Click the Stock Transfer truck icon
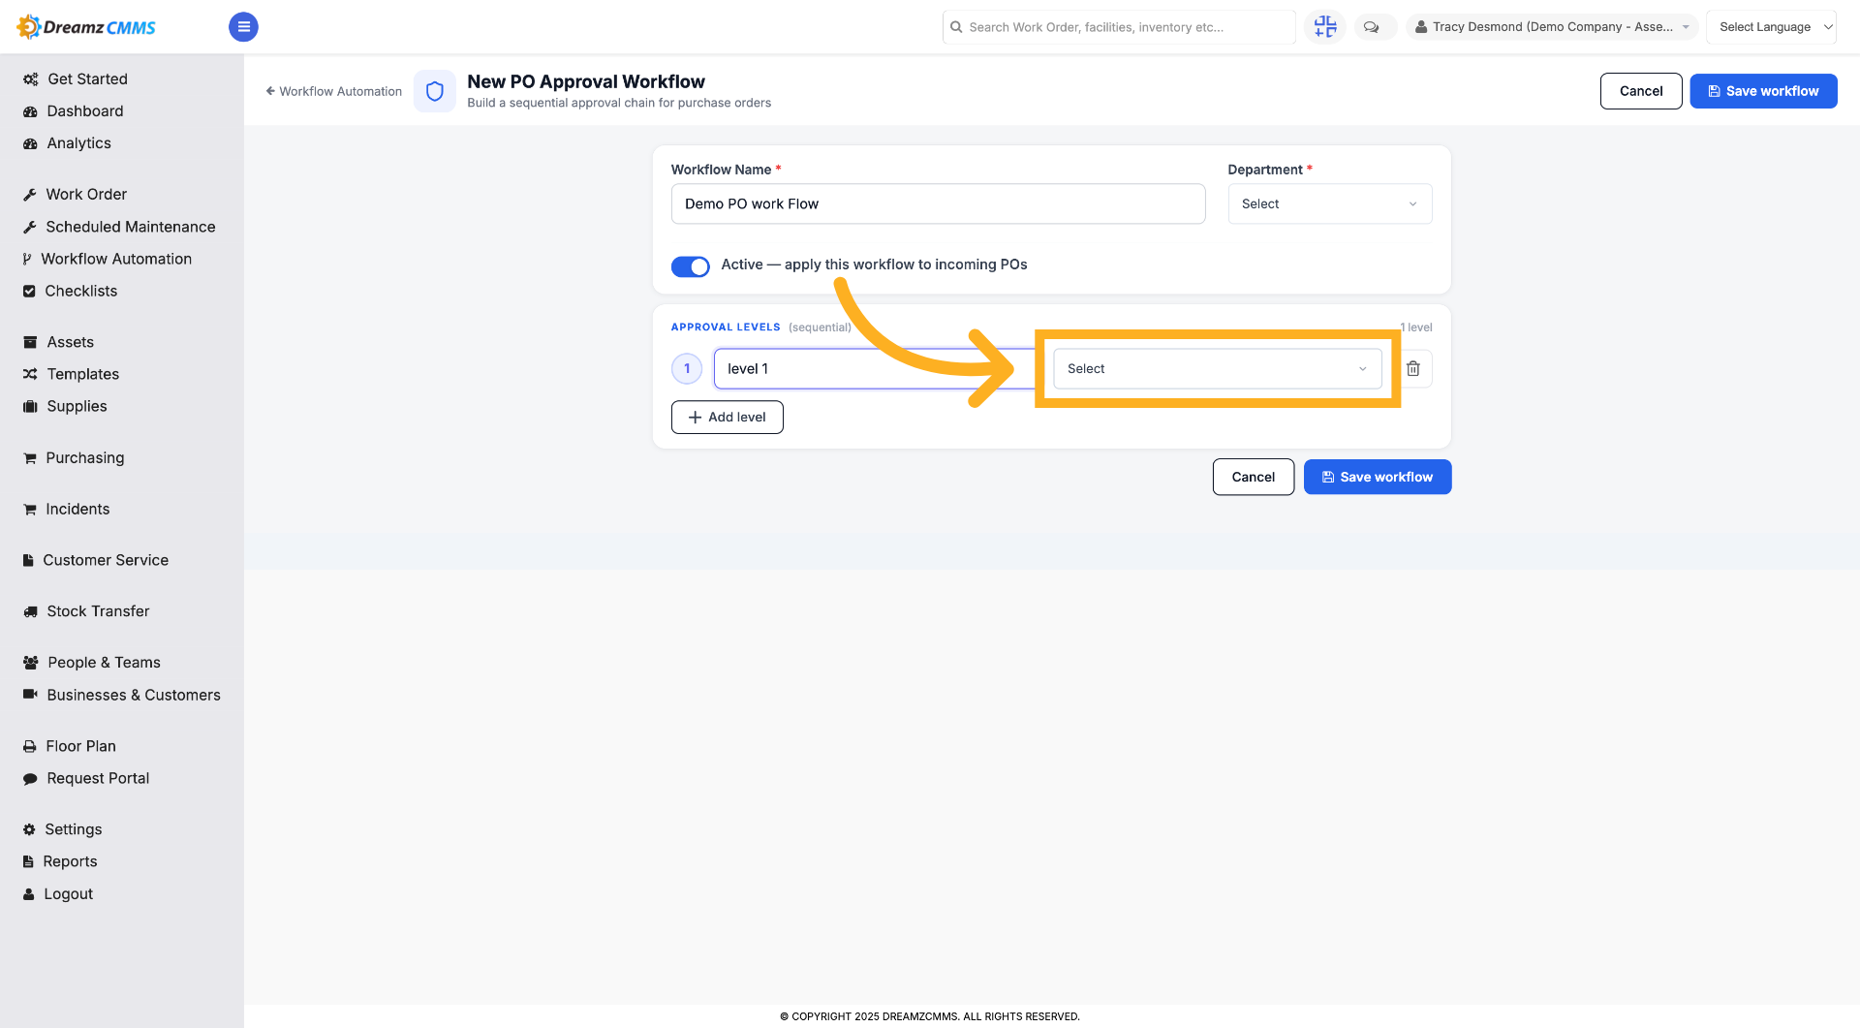The width and height of the screenshot is (1860, 1028). (30, 611)
